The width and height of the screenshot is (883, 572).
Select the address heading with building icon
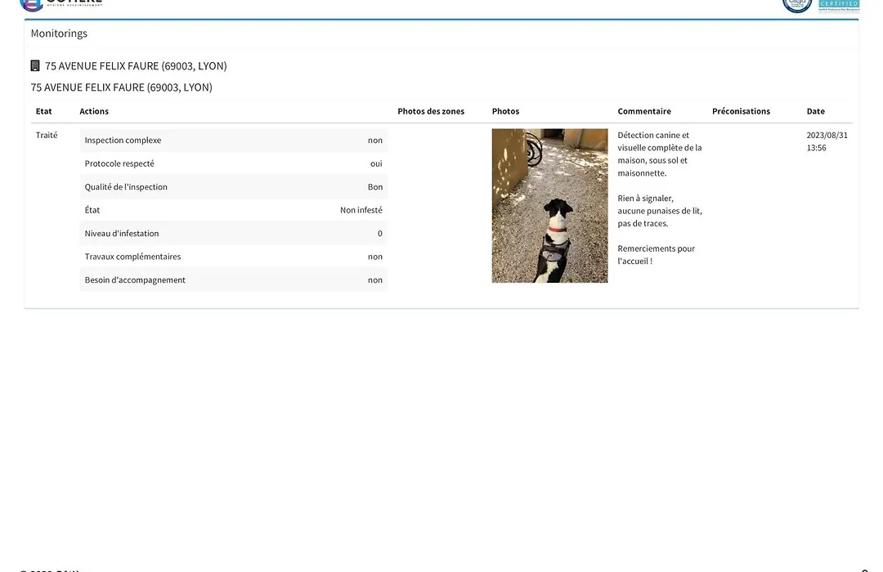(x=136, y=66)
